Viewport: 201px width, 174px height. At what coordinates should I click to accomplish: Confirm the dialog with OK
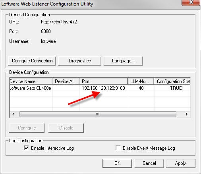coord(117,163)
